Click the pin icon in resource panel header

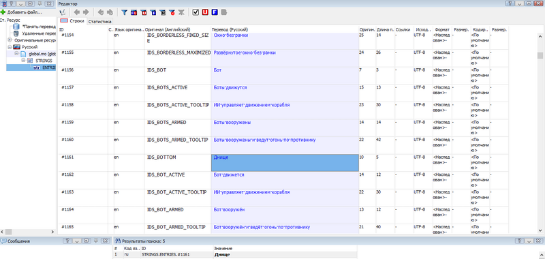click(x=40, y=3)
